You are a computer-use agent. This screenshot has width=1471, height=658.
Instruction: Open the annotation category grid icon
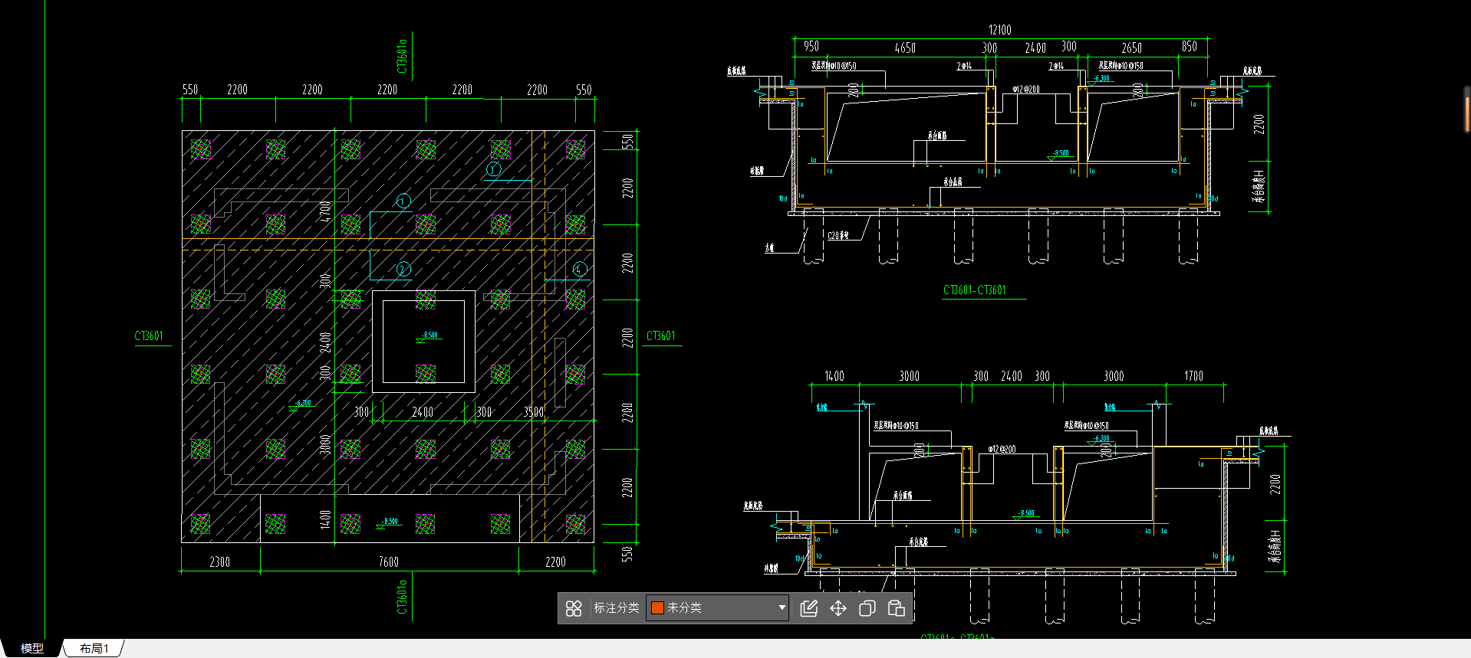[x=574, y=608]
